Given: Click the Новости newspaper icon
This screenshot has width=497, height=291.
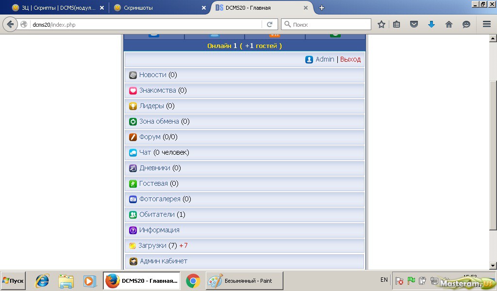Looking at the screenshot, I should click(x=133, y=75).
